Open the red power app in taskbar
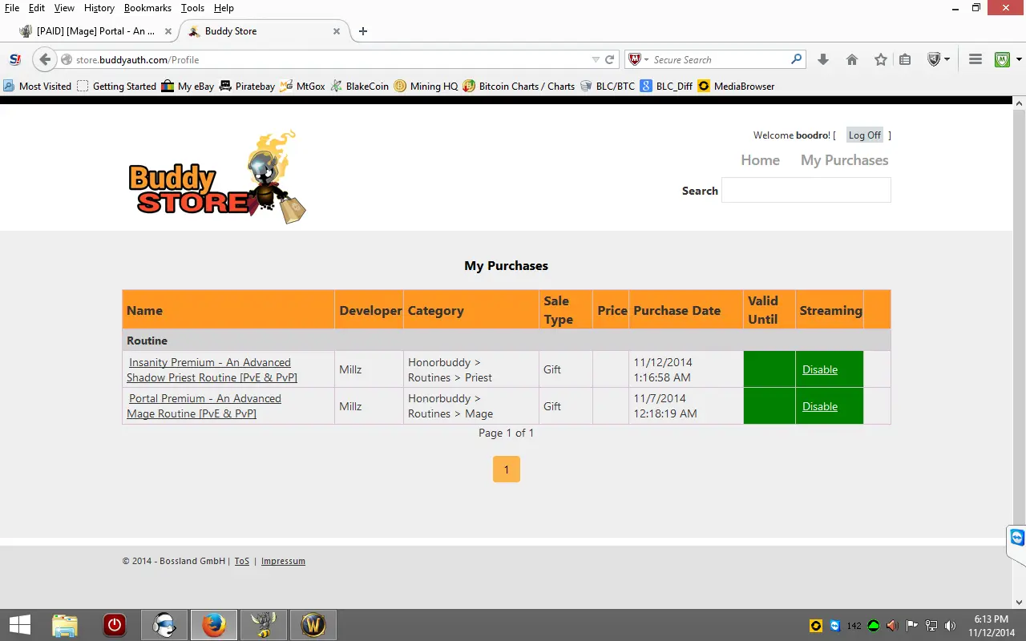This screenshot has width=1026, height=641. (115, 625)
